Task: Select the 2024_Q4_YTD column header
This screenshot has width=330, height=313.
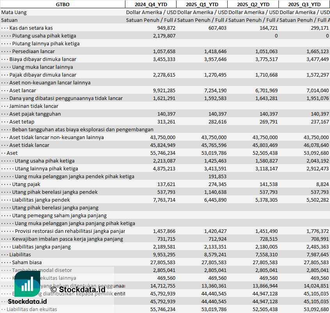Action: pyautogui.click(x=150, y=4)
